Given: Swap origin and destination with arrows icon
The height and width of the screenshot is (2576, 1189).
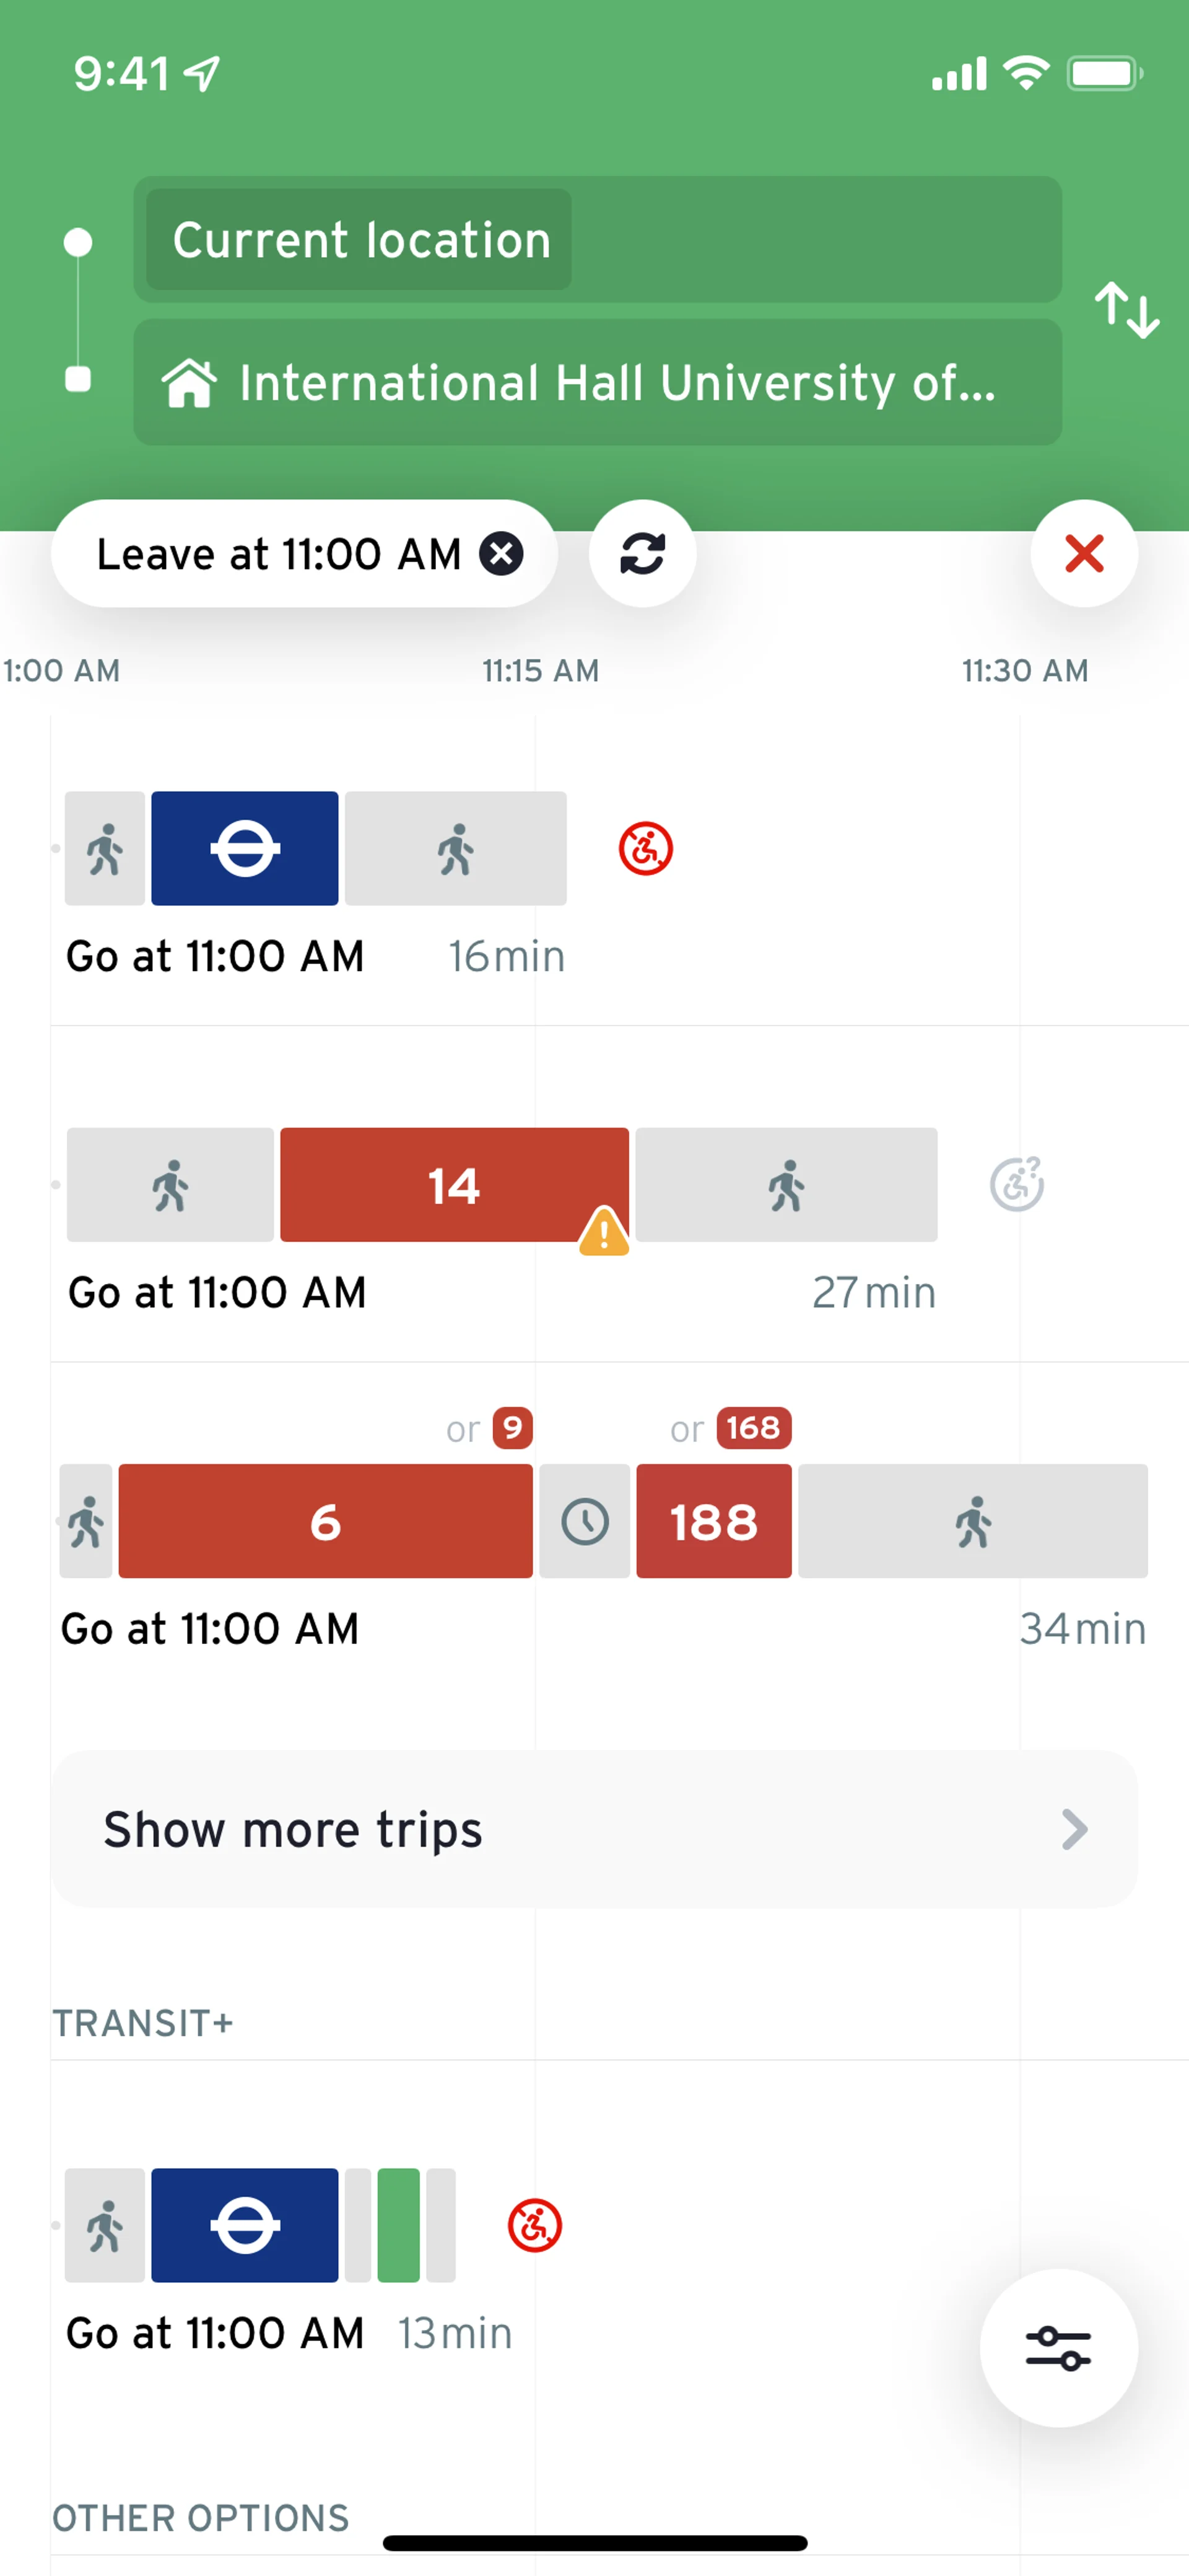Looking at the screenshot, I should pos(1126,310).
